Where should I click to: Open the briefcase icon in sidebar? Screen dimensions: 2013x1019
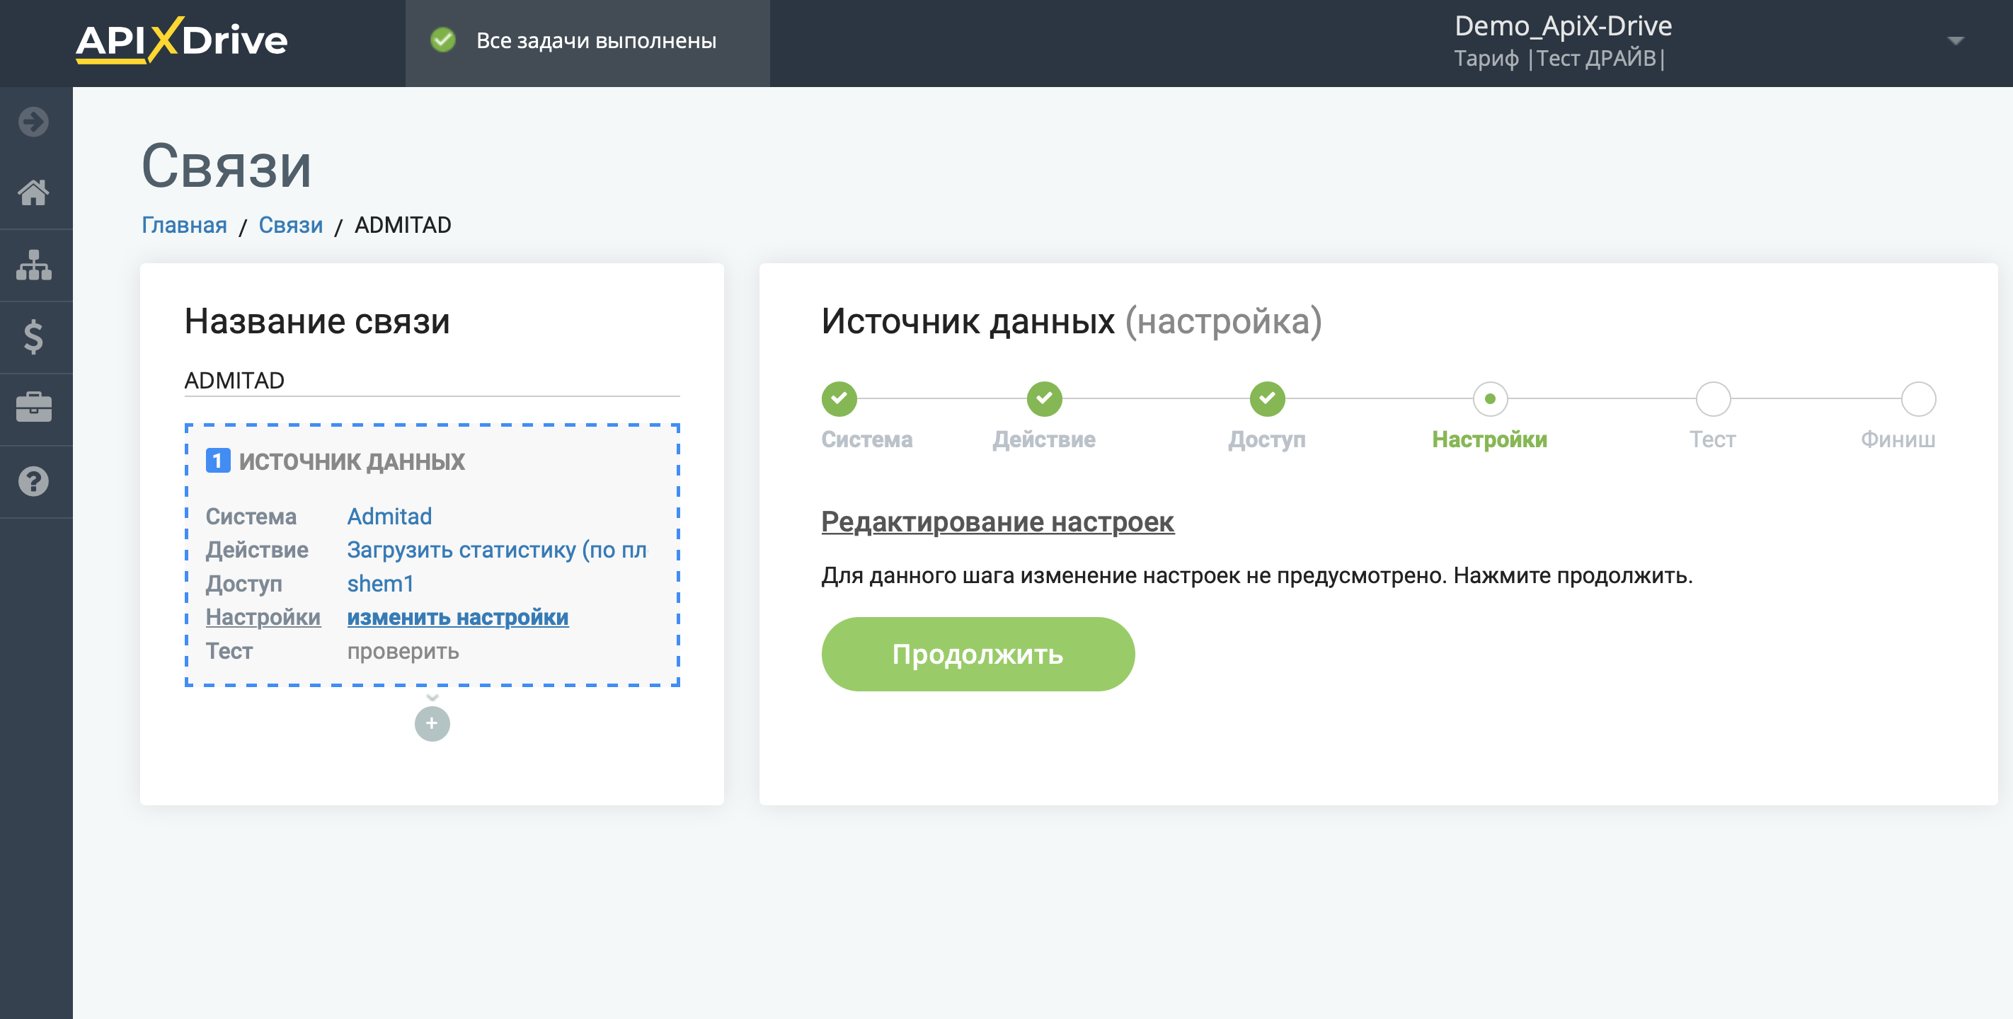(33, 407)
